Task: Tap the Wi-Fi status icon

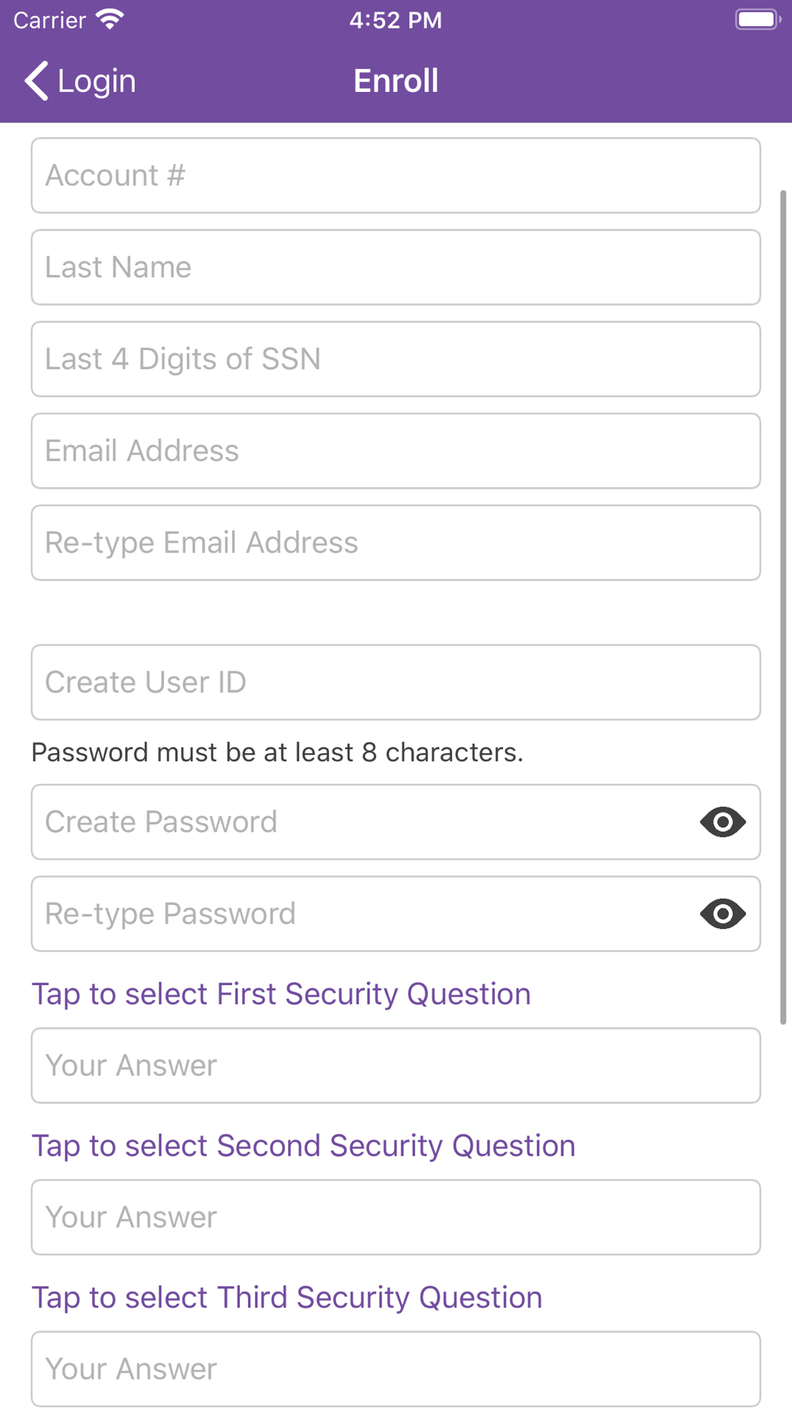Action: pos(110,19)
